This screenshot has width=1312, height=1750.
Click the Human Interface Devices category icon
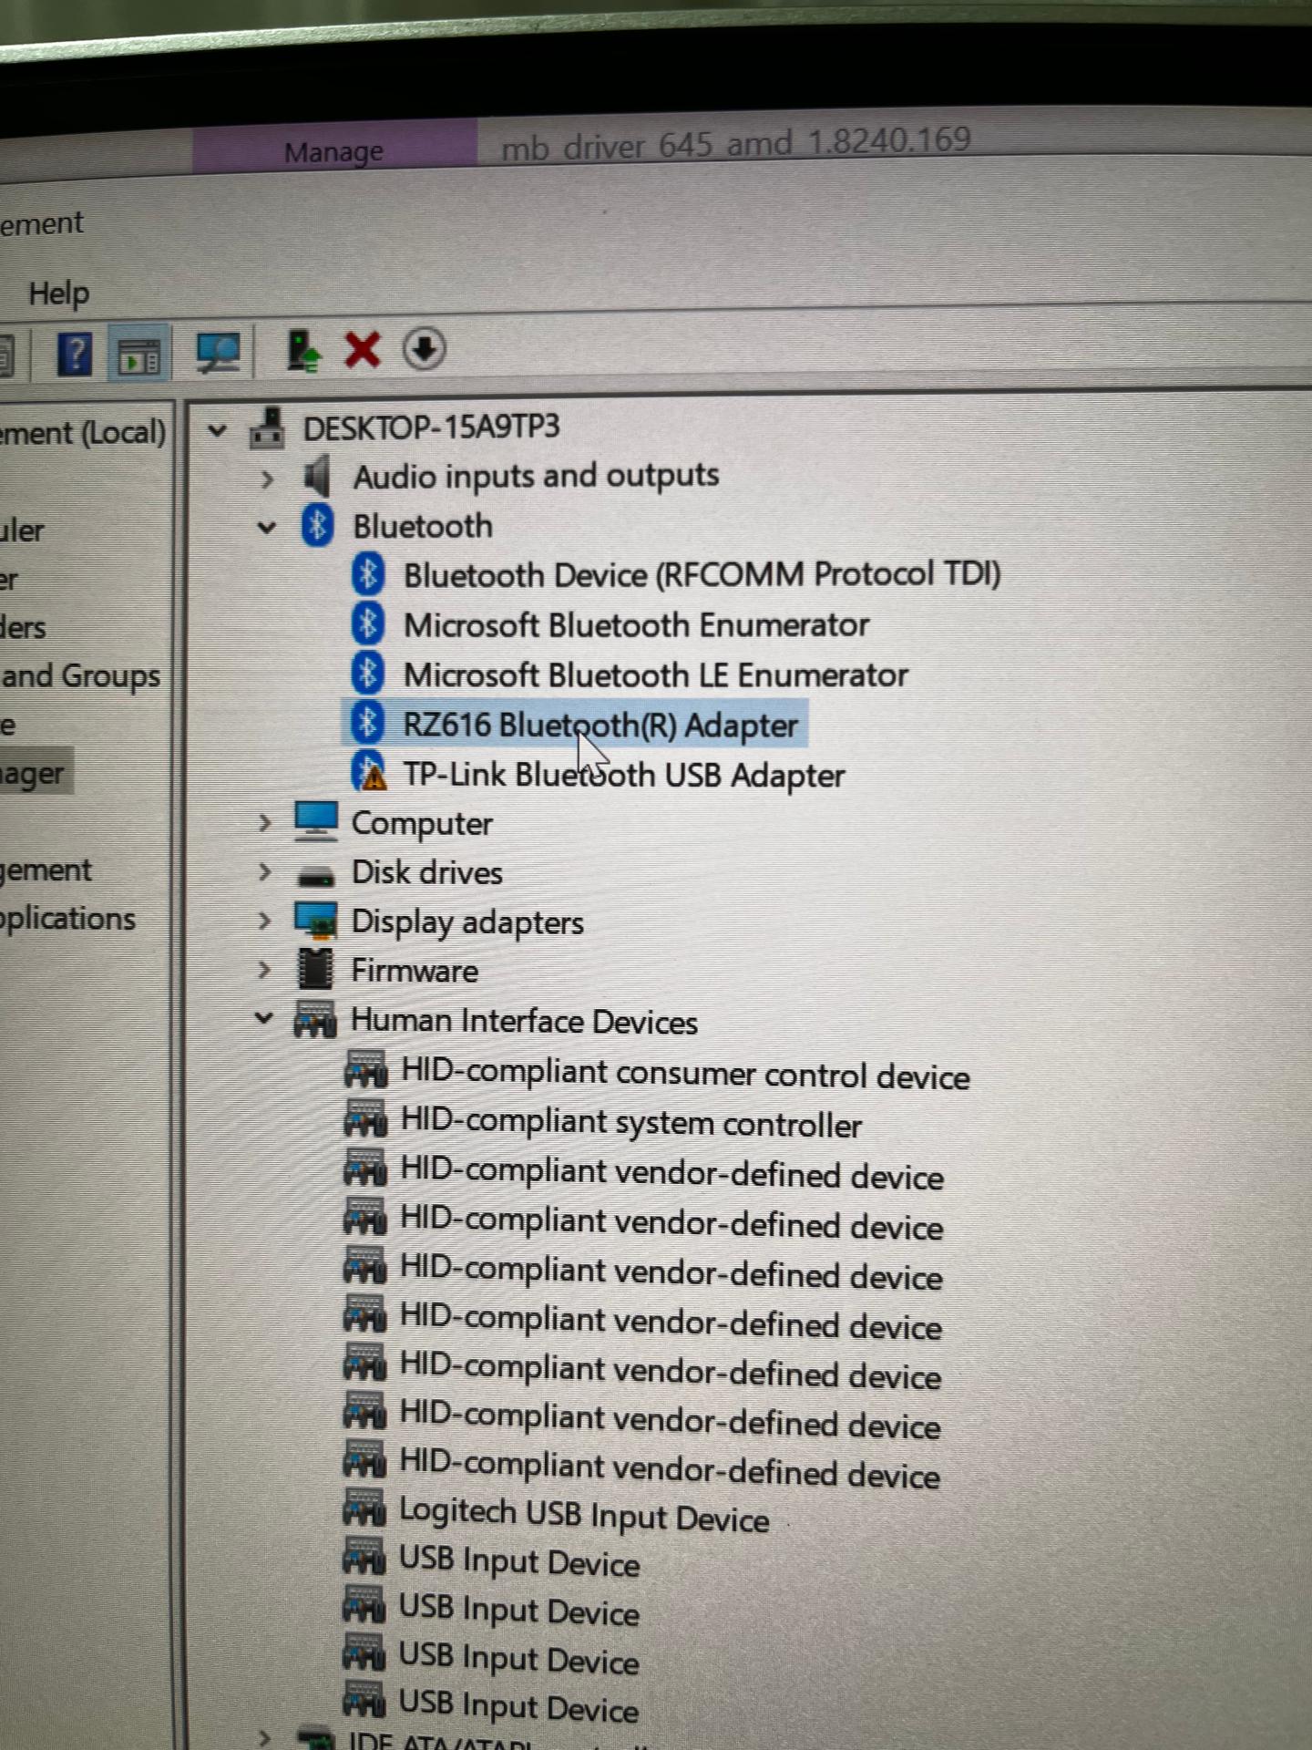[315, 1019]
